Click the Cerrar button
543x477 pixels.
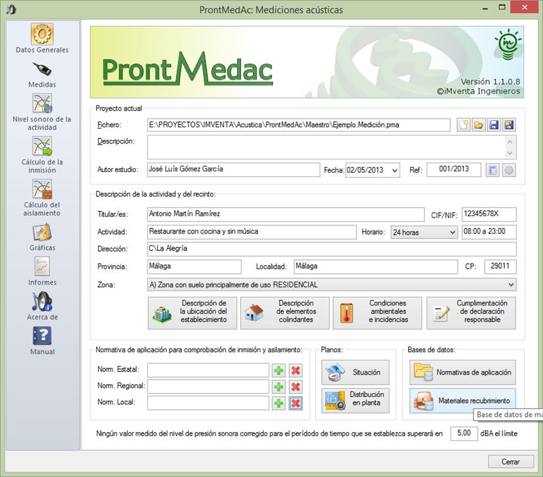click(511, 461)
